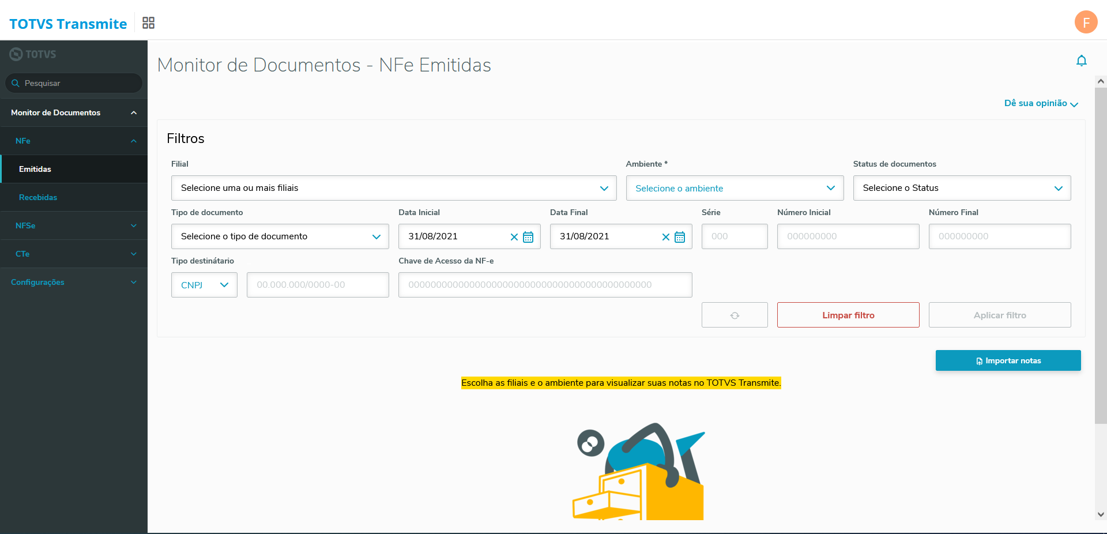Image resolution: width=1107 pixels, height=534 pixels.
Task: Open the Filial dropdown
Action: [x=394, y=188]
